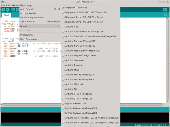Pick Arduino Mini w/ ATmega168
The width and height of the screenshot is (170, 127).
click(x=91, y=80)
